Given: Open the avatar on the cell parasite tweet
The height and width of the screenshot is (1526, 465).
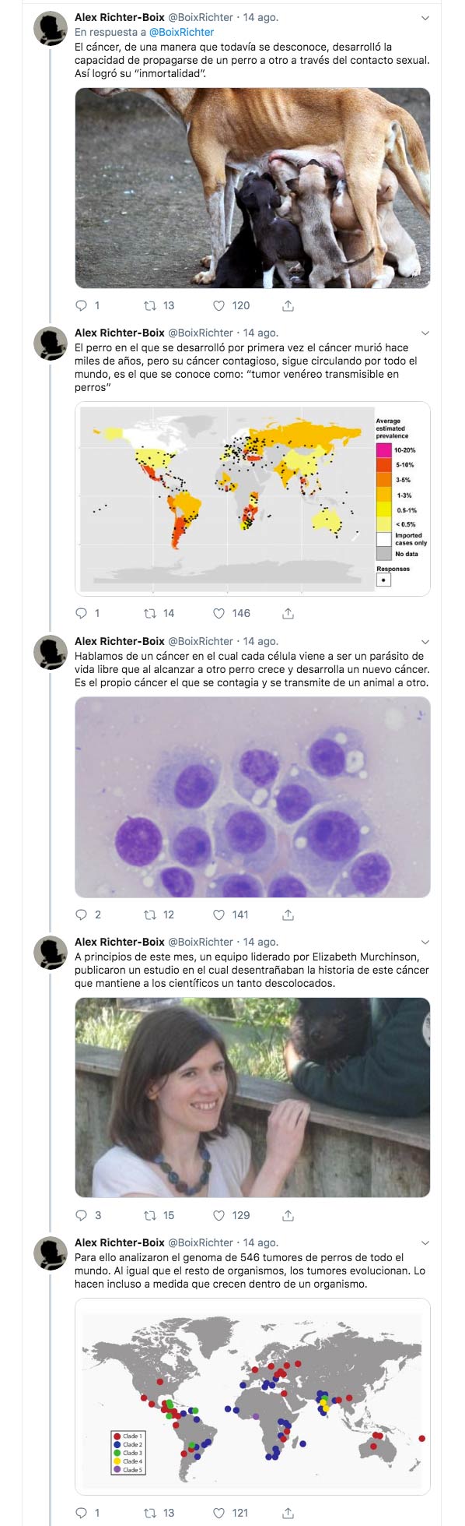Looking at the screenshot, I should (x=51, y=652).
